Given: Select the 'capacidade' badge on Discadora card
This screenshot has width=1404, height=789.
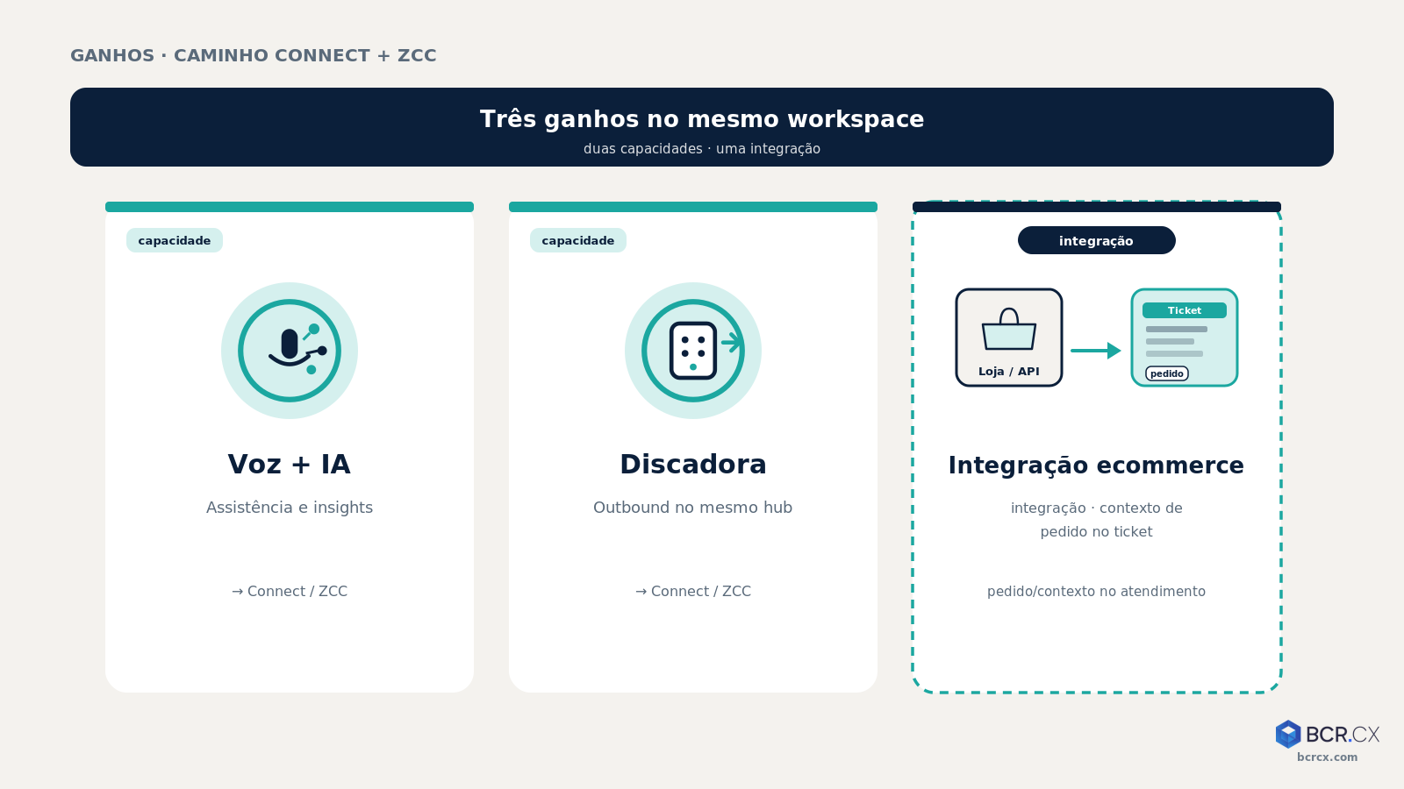Looking at the screenshot, I should pyautogui.click(x=578, y=240).
